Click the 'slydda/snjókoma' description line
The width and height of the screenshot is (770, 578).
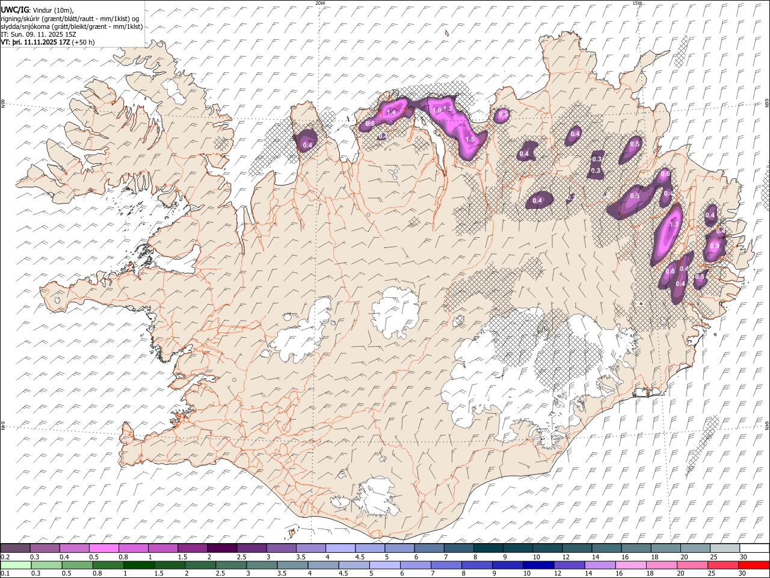point(72,26)
